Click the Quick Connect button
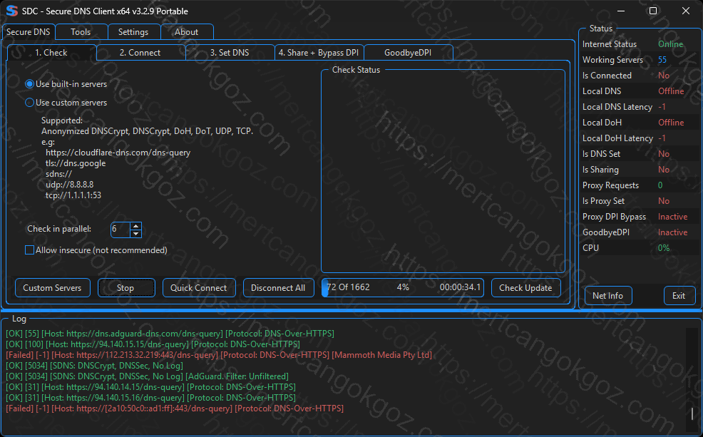 pos(199,288)
